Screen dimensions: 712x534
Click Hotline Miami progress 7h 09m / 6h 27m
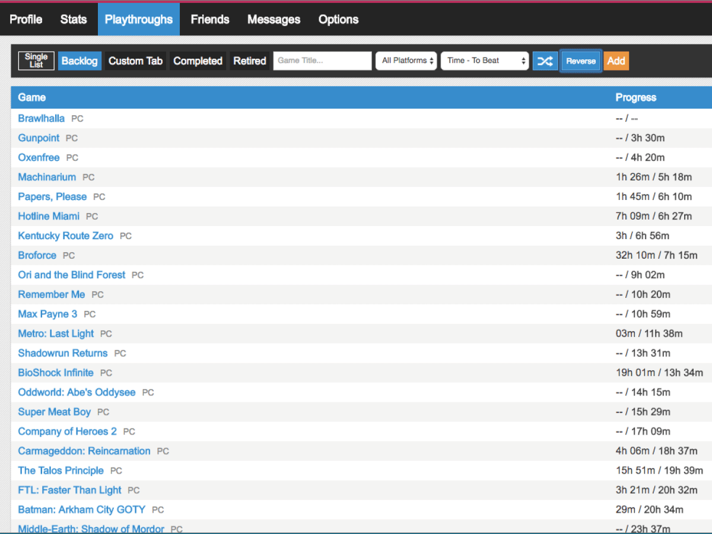coord(654,216)
